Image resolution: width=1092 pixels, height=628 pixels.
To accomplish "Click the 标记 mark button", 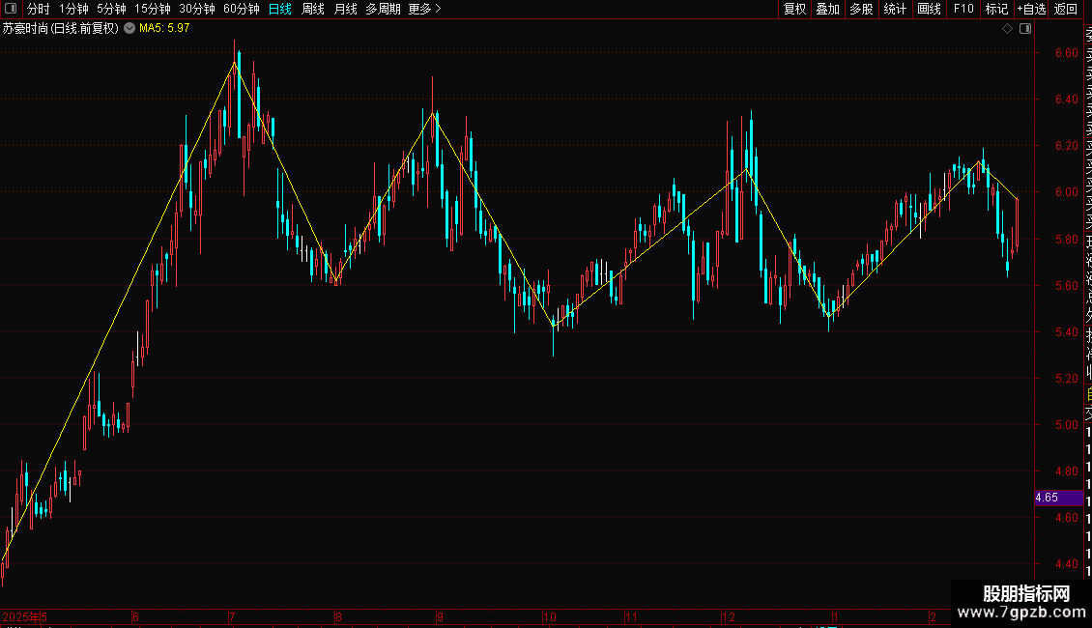I will click(996, 9).
